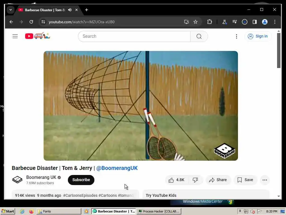The height and width of the screenshot is (215, 286).
Task: Open the Windows Start menu
Action: click(x=8, y=211)
